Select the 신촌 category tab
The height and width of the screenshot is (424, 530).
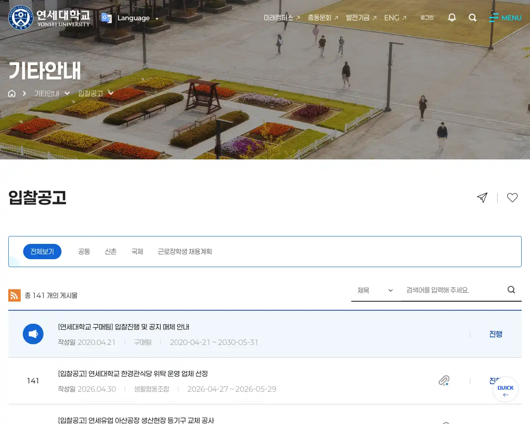111,251
